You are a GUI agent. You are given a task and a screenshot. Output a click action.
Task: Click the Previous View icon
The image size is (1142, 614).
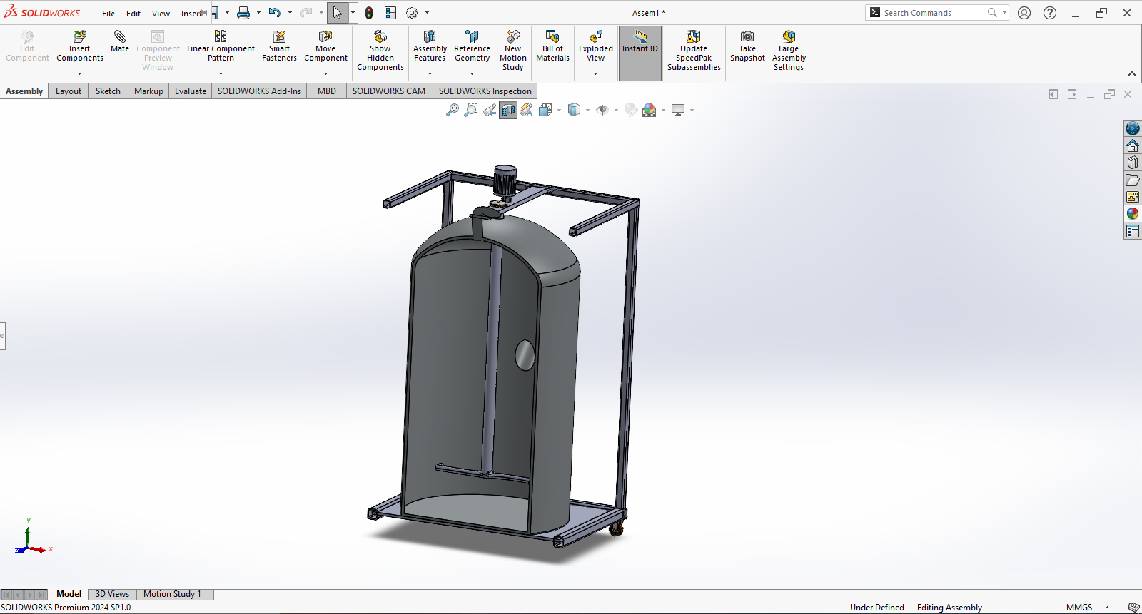(x=490, y=110)
